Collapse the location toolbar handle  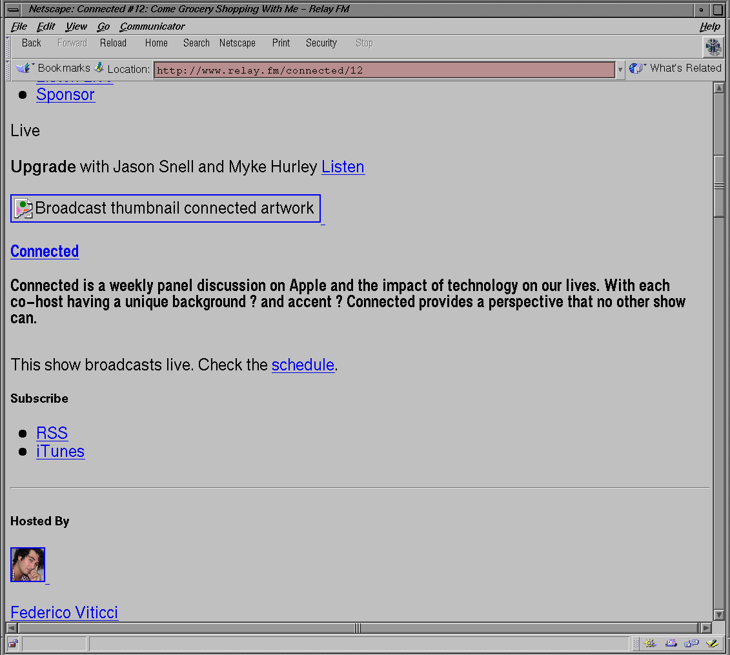[8, 69]
